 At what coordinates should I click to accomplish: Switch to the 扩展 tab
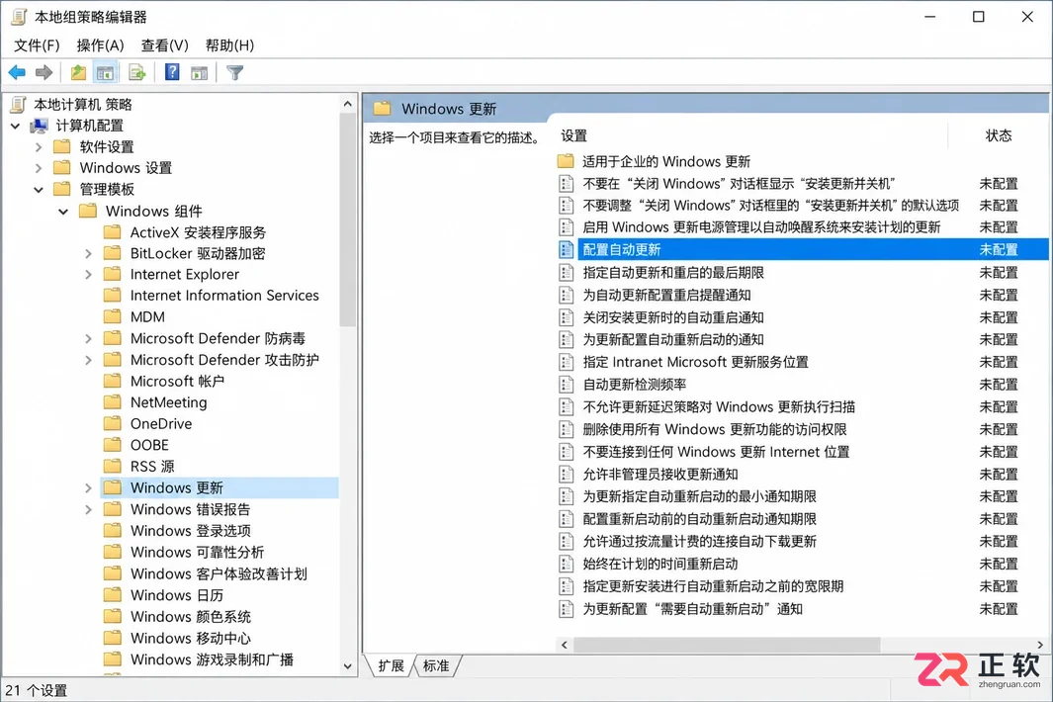[x=391, y=665]
